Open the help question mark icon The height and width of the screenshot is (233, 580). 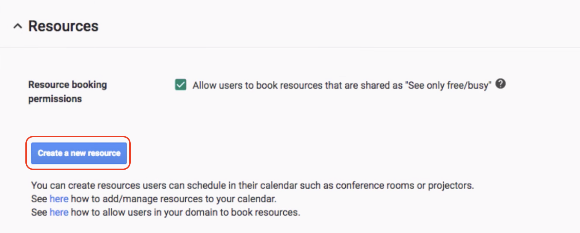pyautogui.click(x=500, y=84)
